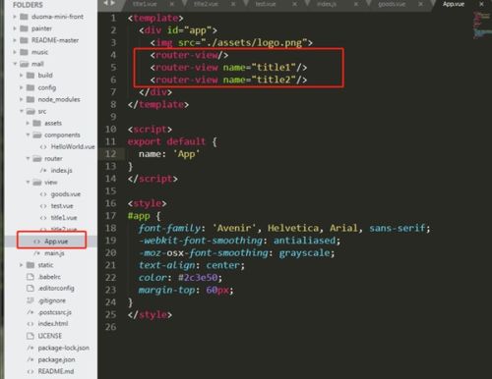Click the assets folder icon
Screen dimensions: 492x379
[36, 123]
